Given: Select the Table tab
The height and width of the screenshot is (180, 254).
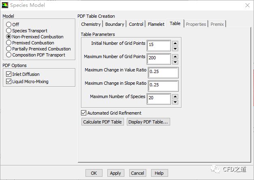Looking at the screenshot, I should pyautogui.click(x=175, y=23).
